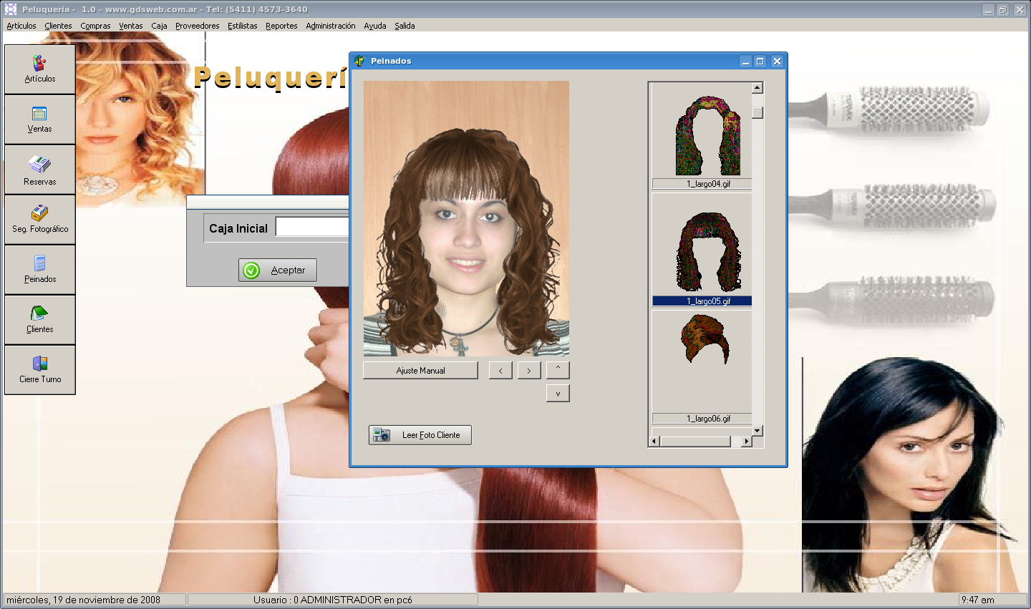
Task: Open the Ventas sidebar icon
Action: click(x=39, y=120)
